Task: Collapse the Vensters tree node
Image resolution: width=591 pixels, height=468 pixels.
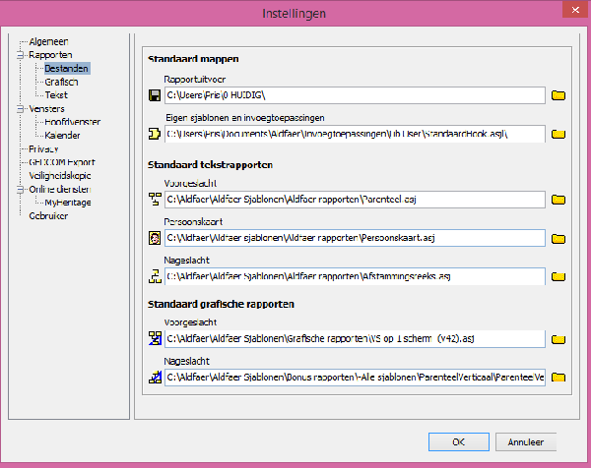Action: point(22,109)
